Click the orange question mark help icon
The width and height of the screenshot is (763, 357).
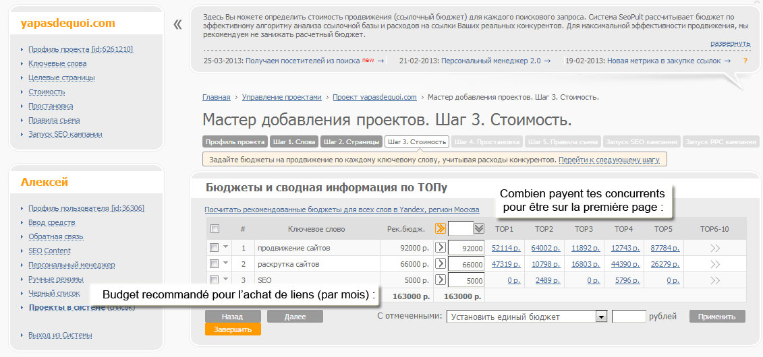coord(745,61)
